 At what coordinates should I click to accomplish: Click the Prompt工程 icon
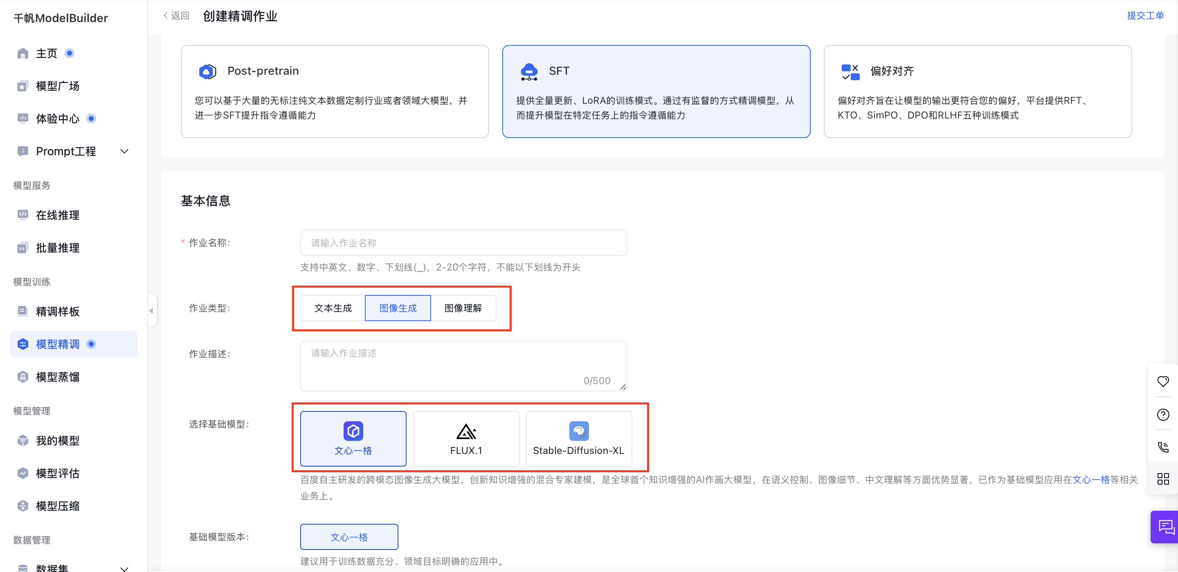pyautogui.click(x=22, y=151)
